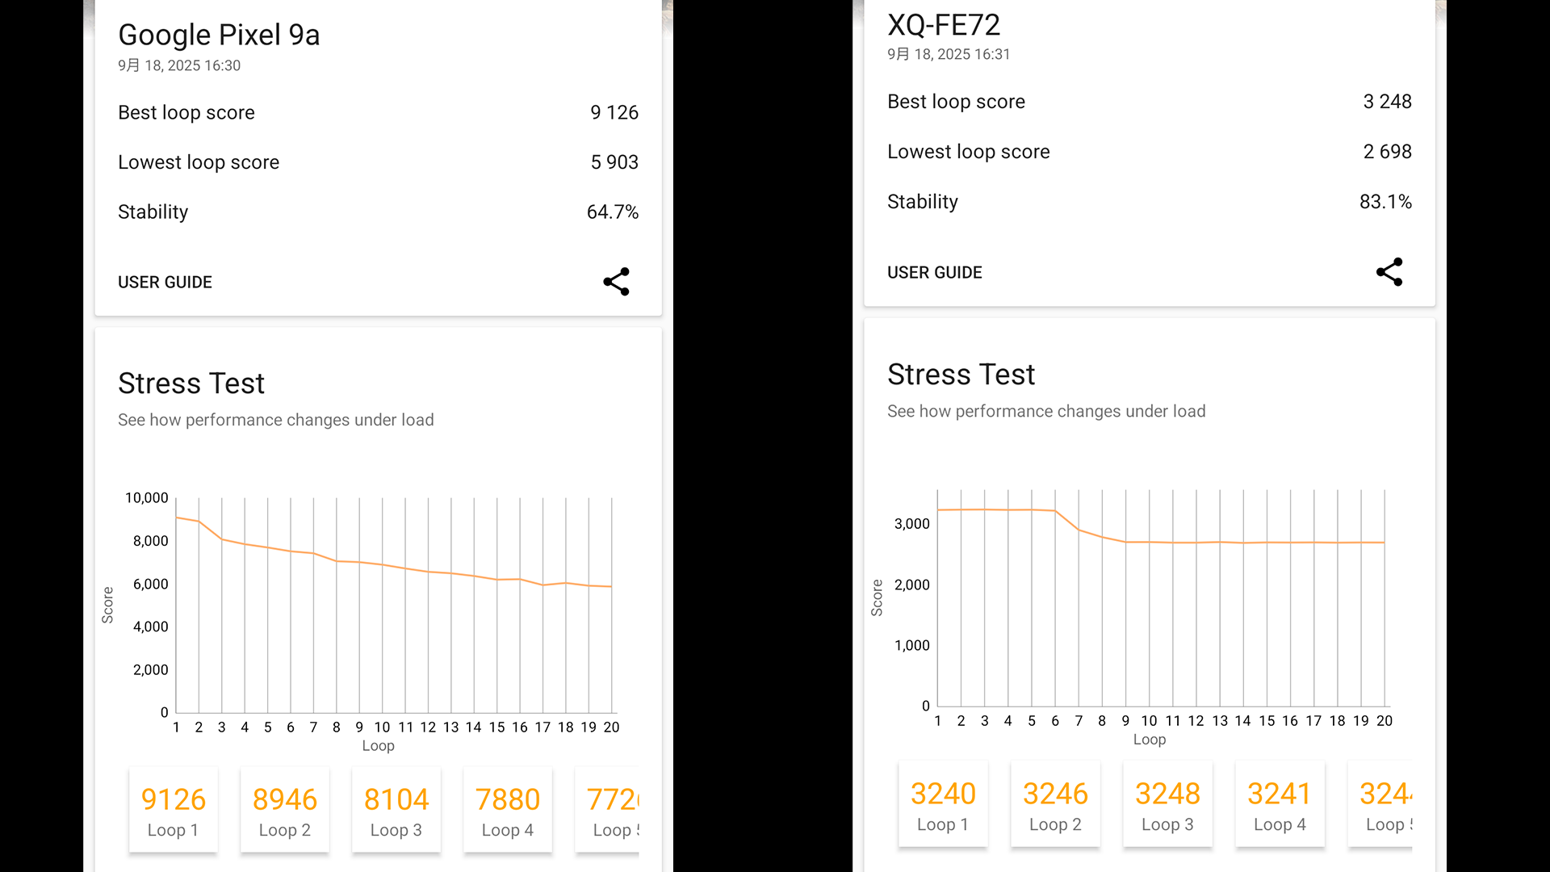Open USER GUIDE on Google Pixel 9a card
This screenshot has height=872, width=1550.
click(x=165, y=282)
